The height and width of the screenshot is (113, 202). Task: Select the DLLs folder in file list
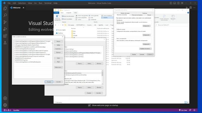tap(74, 31)
